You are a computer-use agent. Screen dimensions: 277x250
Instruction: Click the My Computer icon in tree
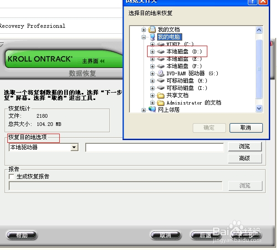pyautogui.click(x=152, y=37)
